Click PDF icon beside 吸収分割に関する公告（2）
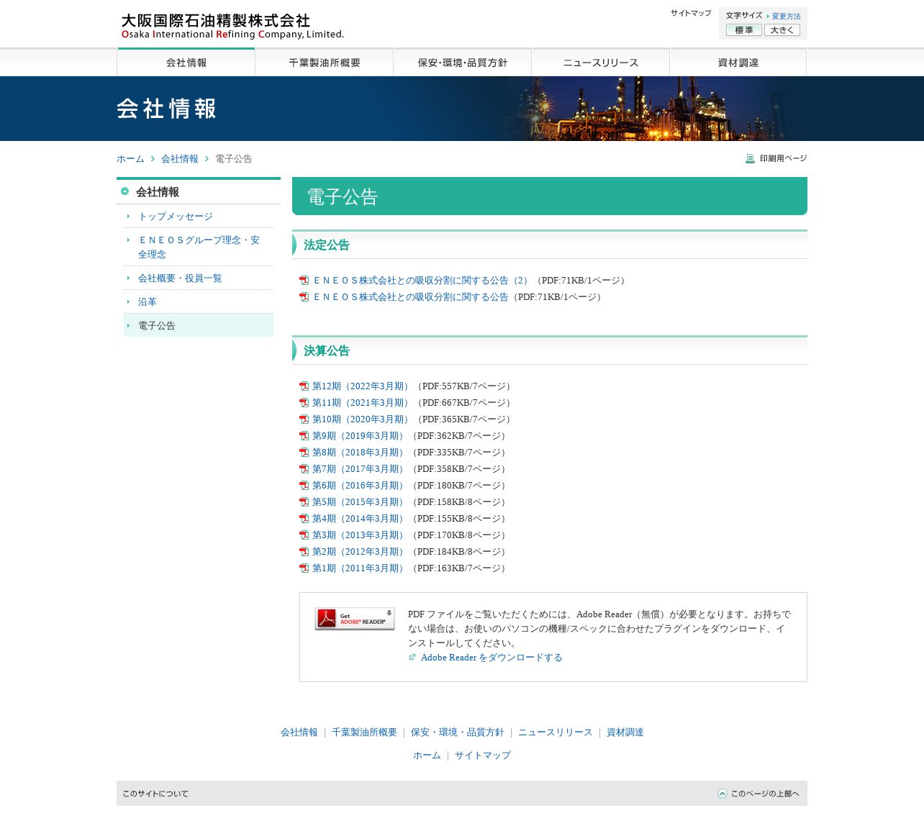The width and height of the screenshot is (924, 813). 304,281
